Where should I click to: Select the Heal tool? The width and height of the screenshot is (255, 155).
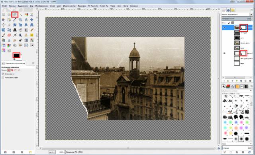[x=32, y=35]
